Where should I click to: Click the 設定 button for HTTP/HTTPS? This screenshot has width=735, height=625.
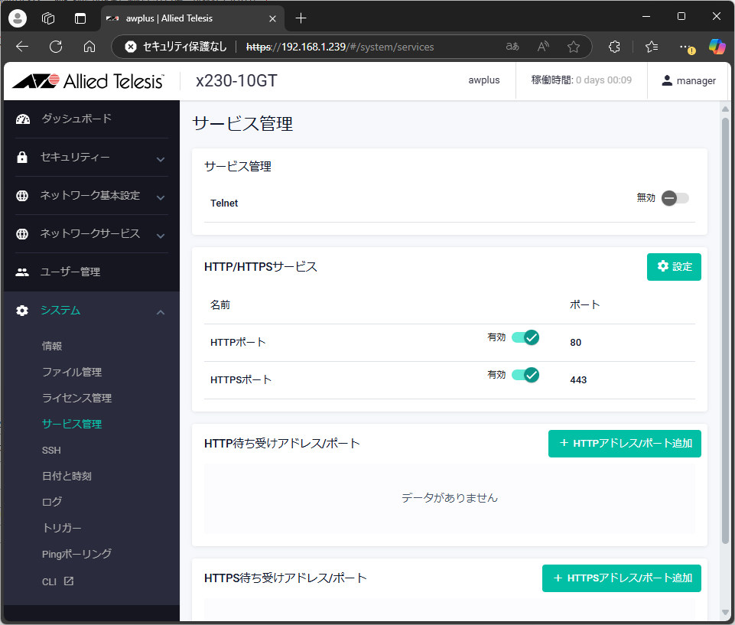674,266
